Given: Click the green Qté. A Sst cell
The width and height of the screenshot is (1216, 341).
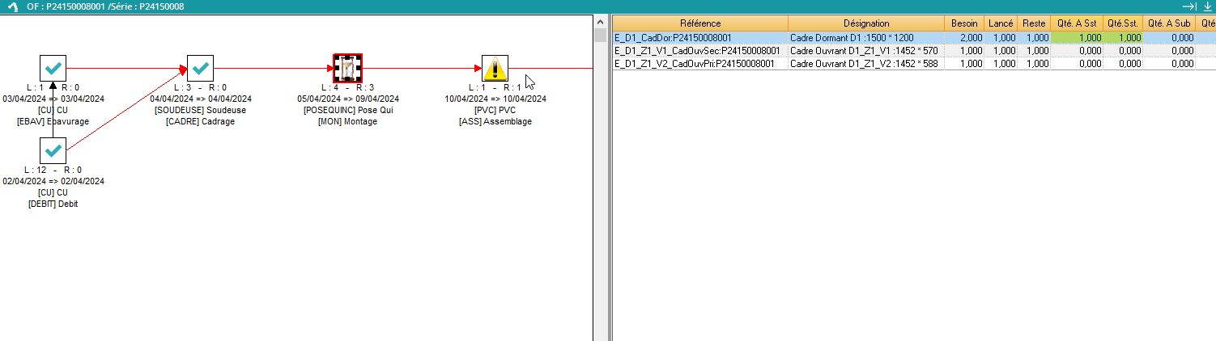Looking at the screenshot, I should point(1077,37).
